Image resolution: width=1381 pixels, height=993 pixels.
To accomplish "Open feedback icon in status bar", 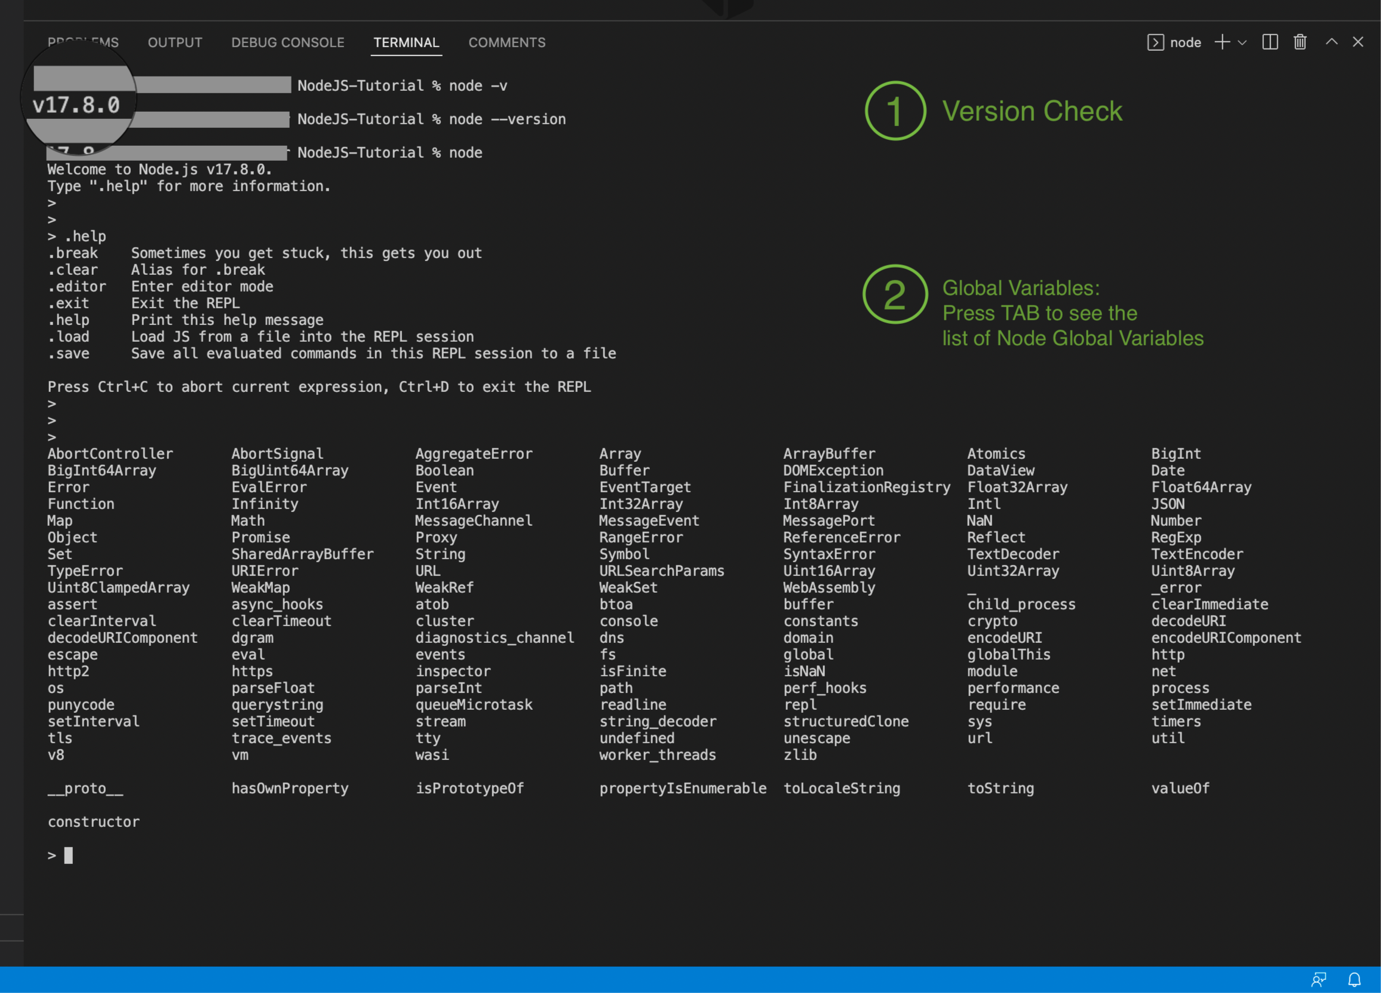I will [1318, 980].
